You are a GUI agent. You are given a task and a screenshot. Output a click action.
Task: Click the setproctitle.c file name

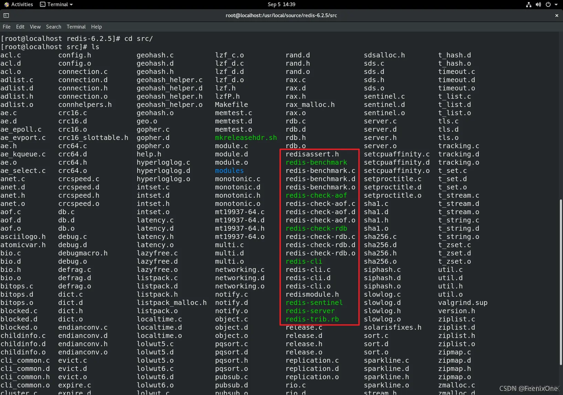tap(393, 179)
